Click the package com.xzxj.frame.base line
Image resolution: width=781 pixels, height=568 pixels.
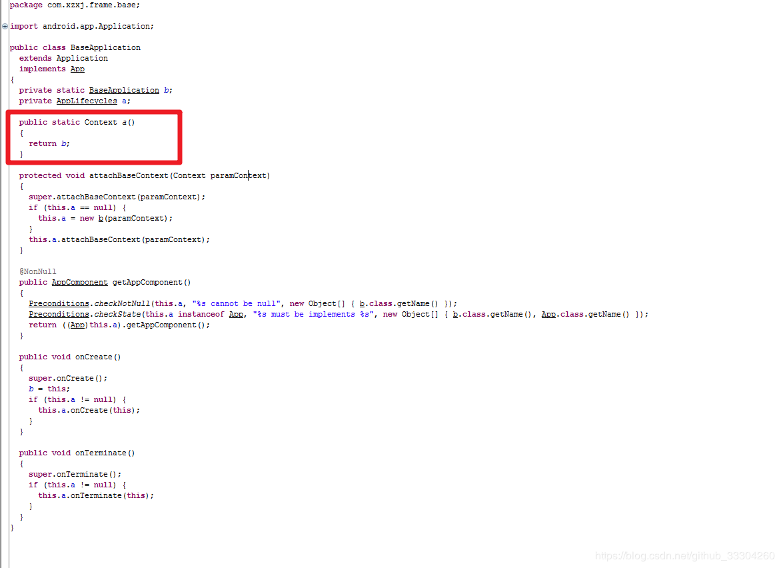(75, 5)
